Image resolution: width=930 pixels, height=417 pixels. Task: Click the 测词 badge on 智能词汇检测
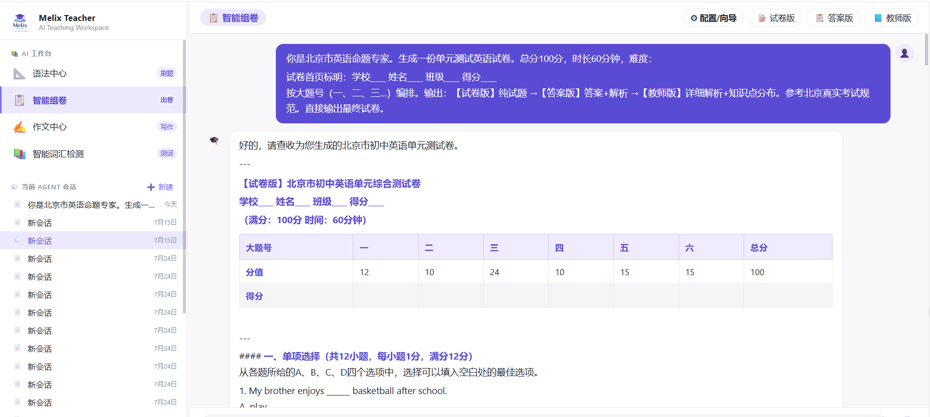point(167,153)
